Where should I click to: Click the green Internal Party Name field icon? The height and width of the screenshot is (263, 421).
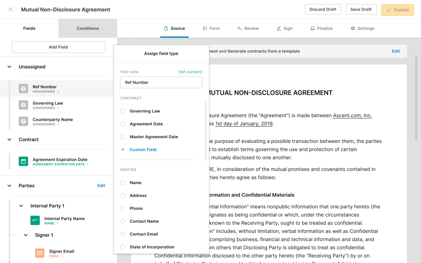coord(35,220)
